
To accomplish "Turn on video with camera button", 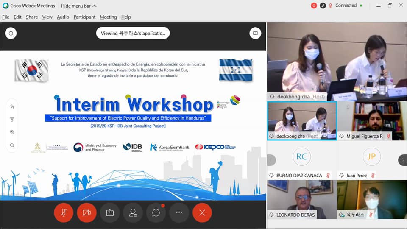I will [x=86, y=212].
